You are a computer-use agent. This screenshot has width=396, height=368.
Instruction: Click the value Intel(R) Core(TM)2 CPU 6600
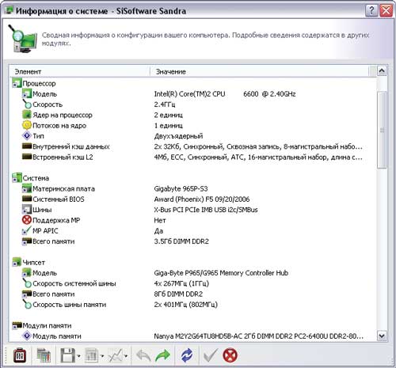225,94
